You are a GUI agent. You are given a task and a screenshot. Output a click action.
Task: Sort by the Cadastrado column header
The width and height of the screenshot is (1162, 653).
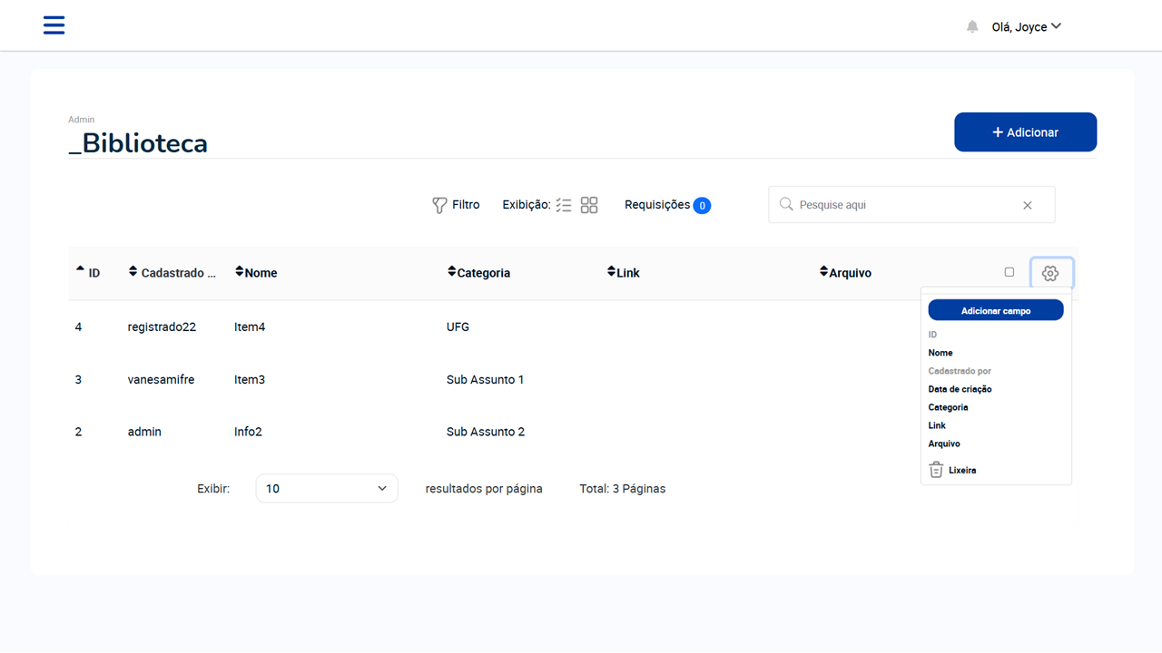(x=172, y=272)
